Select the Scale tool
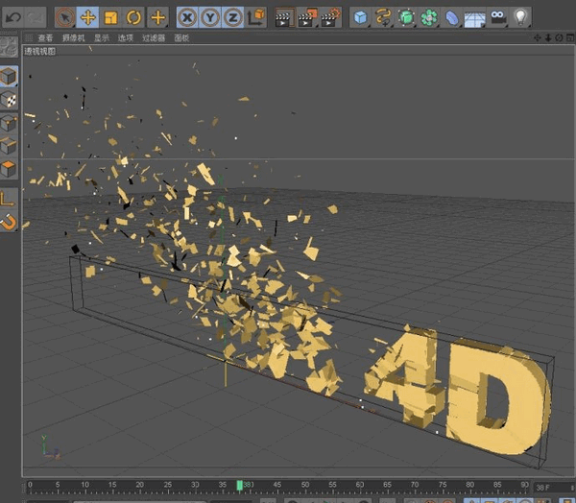Viewport: 576px width, 503px height. [x=110, y=16]
